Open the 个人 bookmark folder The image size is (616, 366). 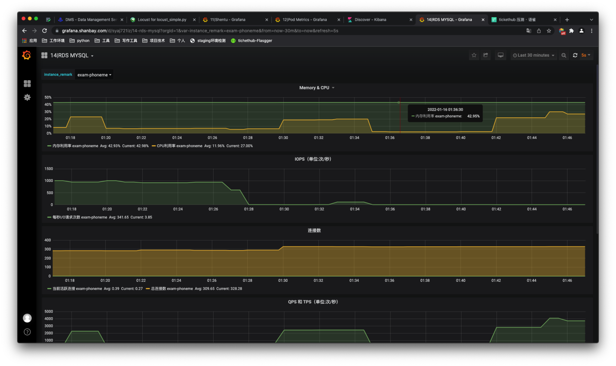(177, 41)
